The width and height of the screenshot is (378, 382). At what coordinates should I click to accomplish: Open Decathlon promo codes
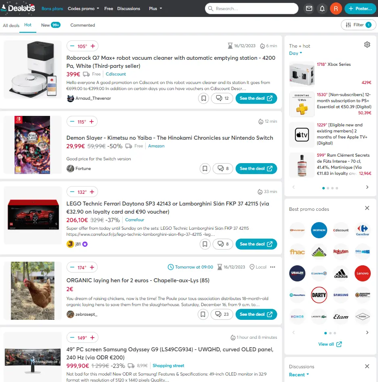319,230
